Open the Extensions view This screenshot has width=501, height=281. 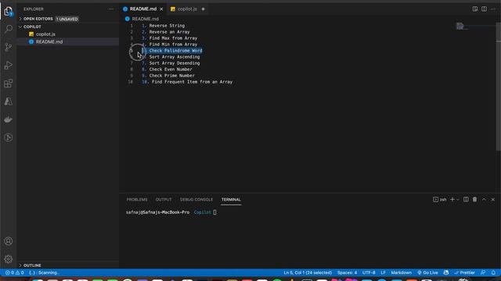[9, 84]
